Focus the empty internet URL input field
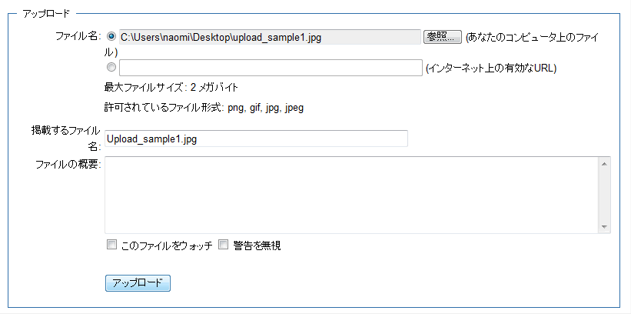Screen dimensions: 631x314 coord(271,68)
